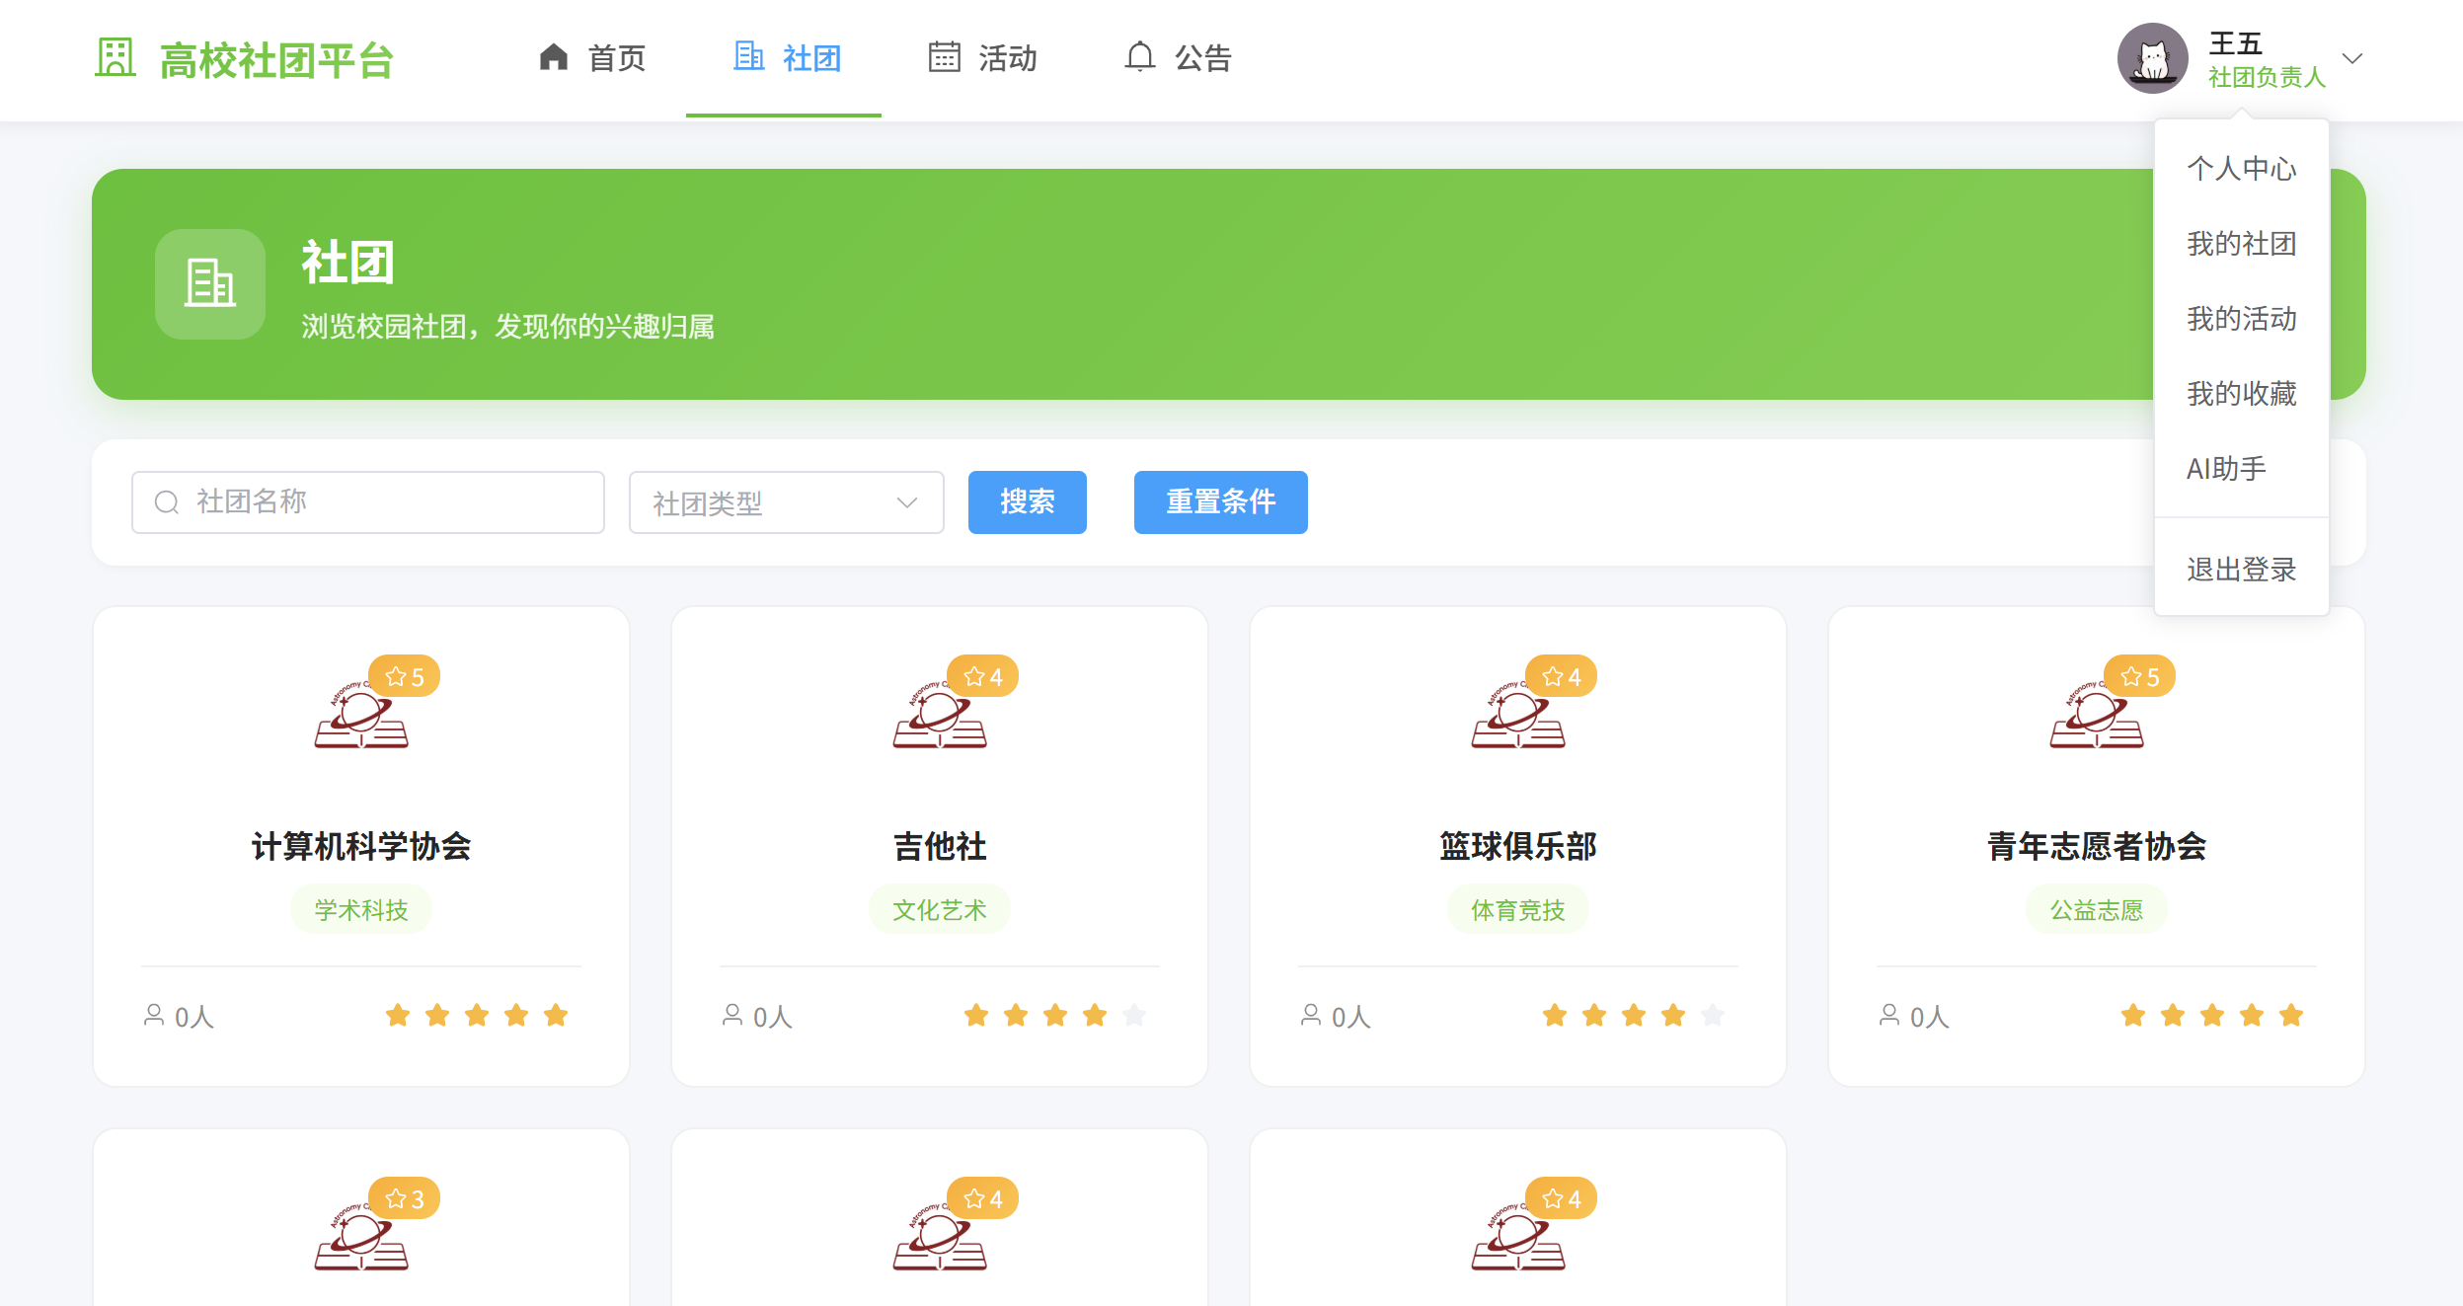Viewport: 2463px width, 1306px height.
Task: Open the 吉他社 club logo image
Action: [940, 715]
